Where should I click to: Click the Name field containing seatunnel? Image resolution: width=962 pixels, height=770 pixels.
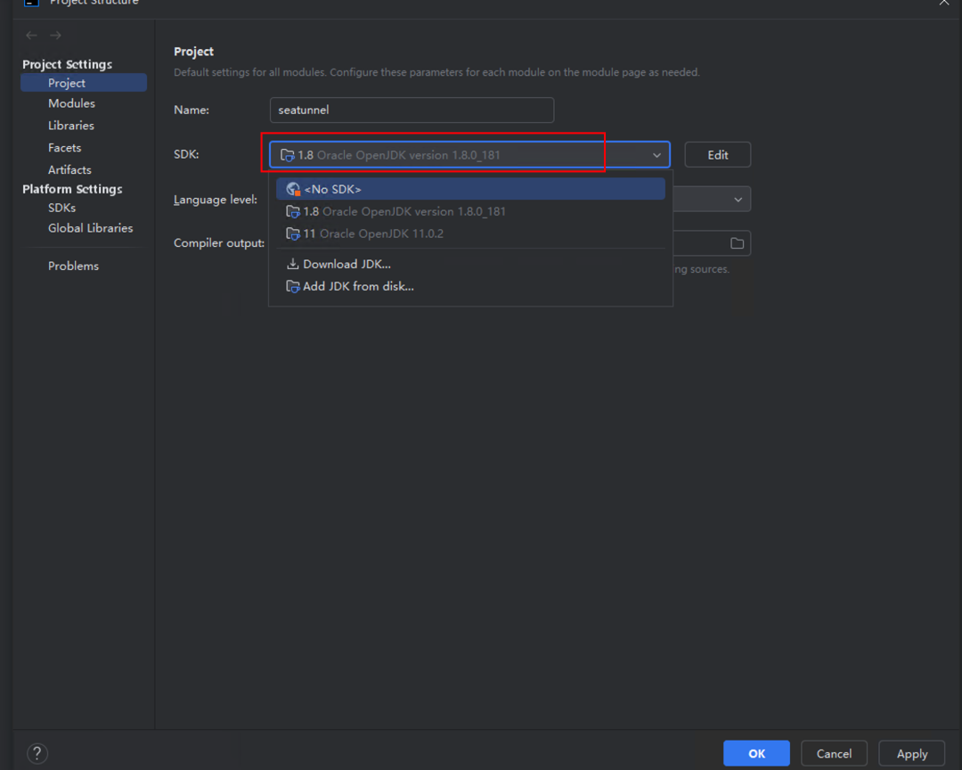click(412, 110)
